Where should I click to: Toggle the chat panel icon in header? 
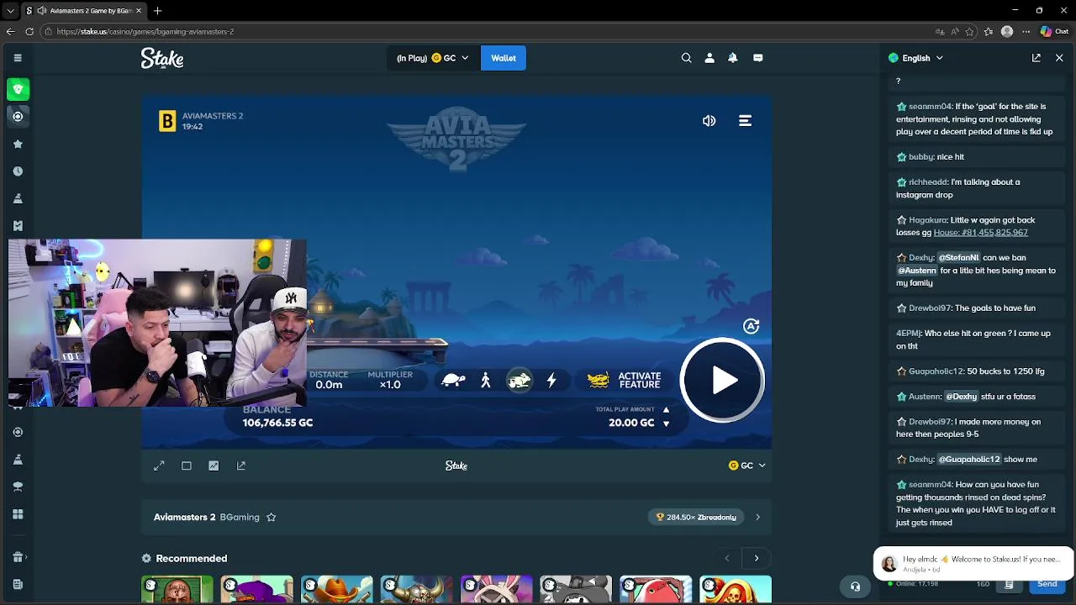click(x=758, y=58)
